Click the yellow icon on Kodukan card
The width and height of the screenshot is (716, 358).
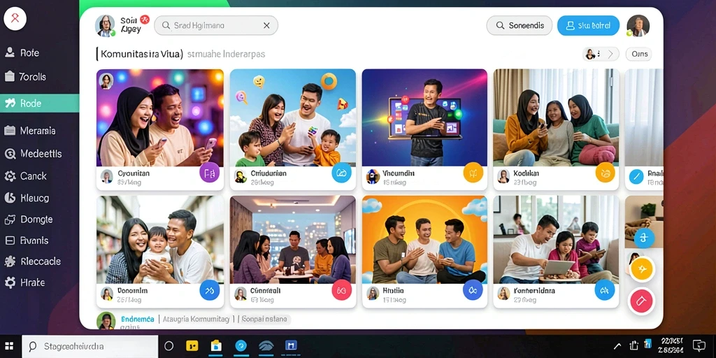[605, 173]
